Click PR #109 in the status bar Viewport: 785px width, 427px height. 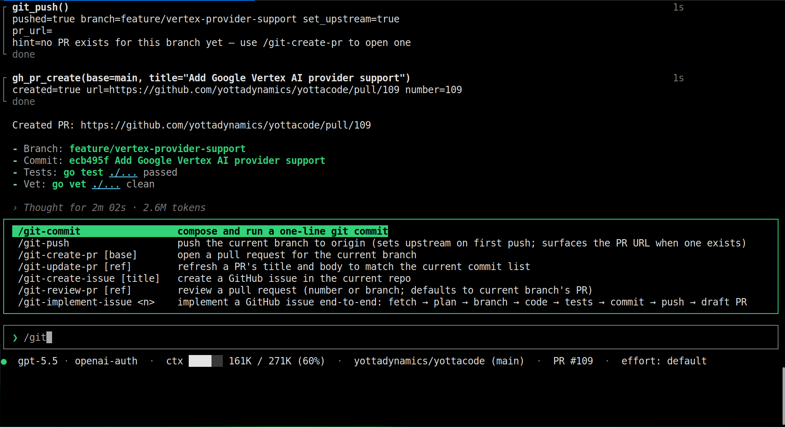(x=573, y=361)
